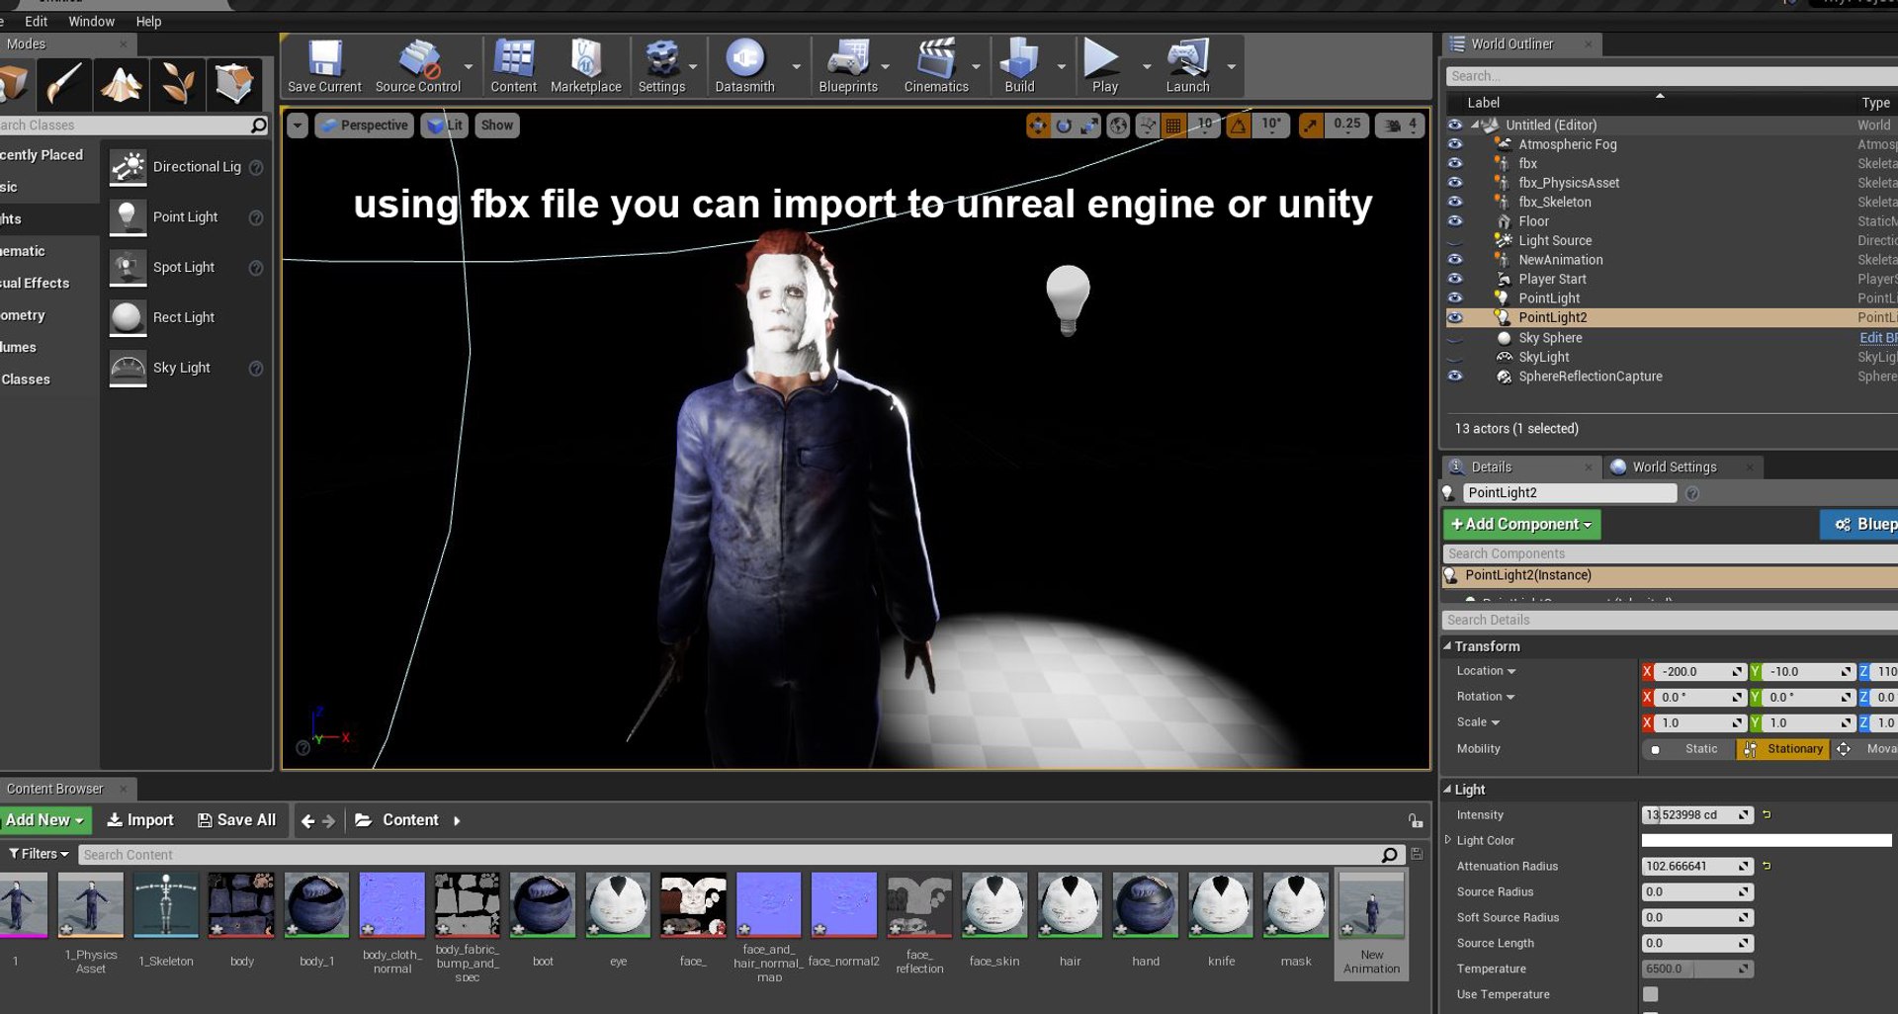Open the Filters dropdown in Content Browser
The width and height of the screenshot is (1898, 1014).
[x=39, y=854]
